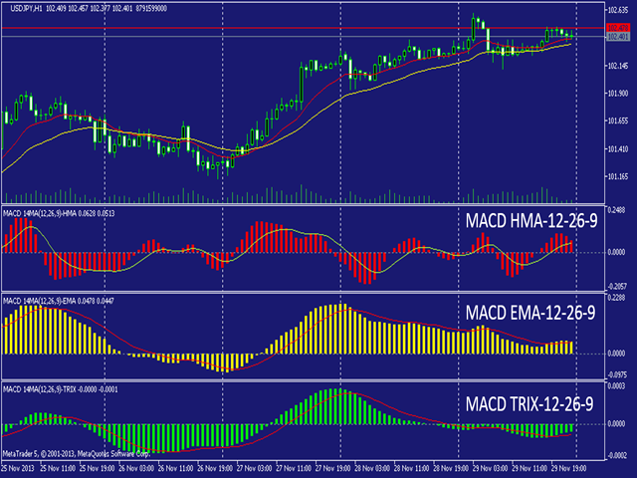The height and width of the screenshot is (478, 637).
Task: Click the 0.0000 zero level in HMA panel
Action: (x=616, y=252)
